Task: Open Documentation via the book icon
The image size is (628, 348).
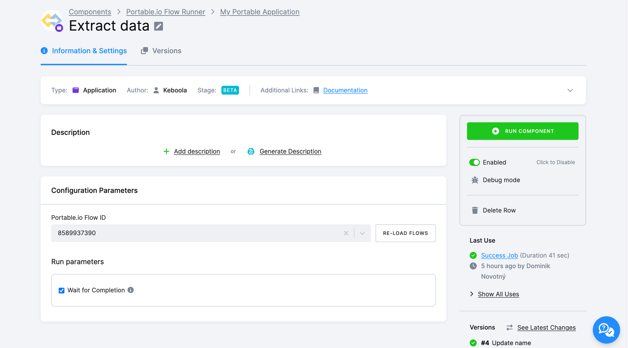Action: point(316,90)
